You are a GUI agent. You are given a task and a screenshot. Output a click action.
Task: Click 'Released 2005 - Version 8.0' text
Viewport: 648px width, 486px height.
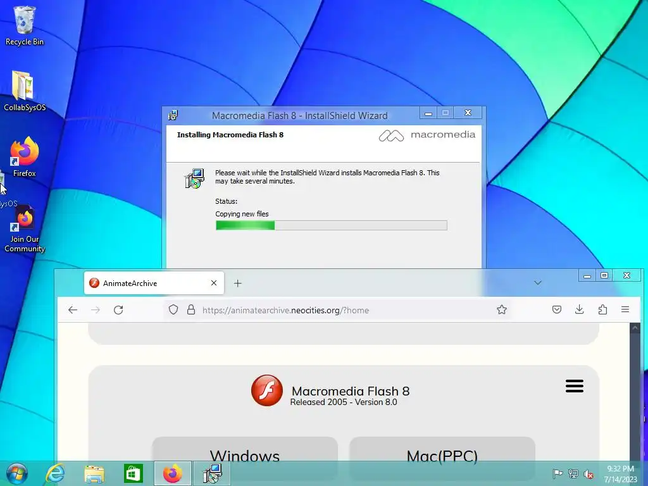(344, 402)
